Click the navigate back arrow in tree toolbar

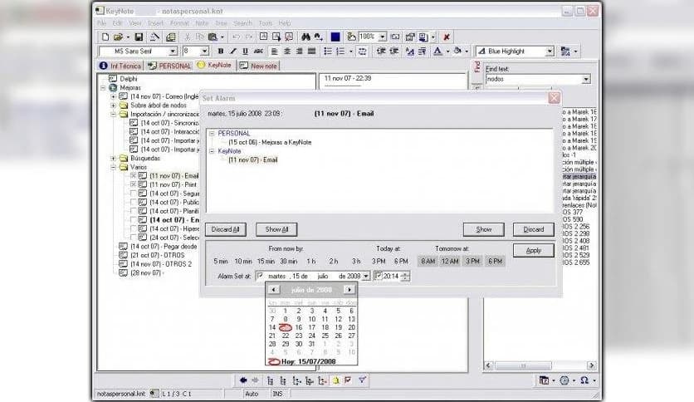click(243, 380)
